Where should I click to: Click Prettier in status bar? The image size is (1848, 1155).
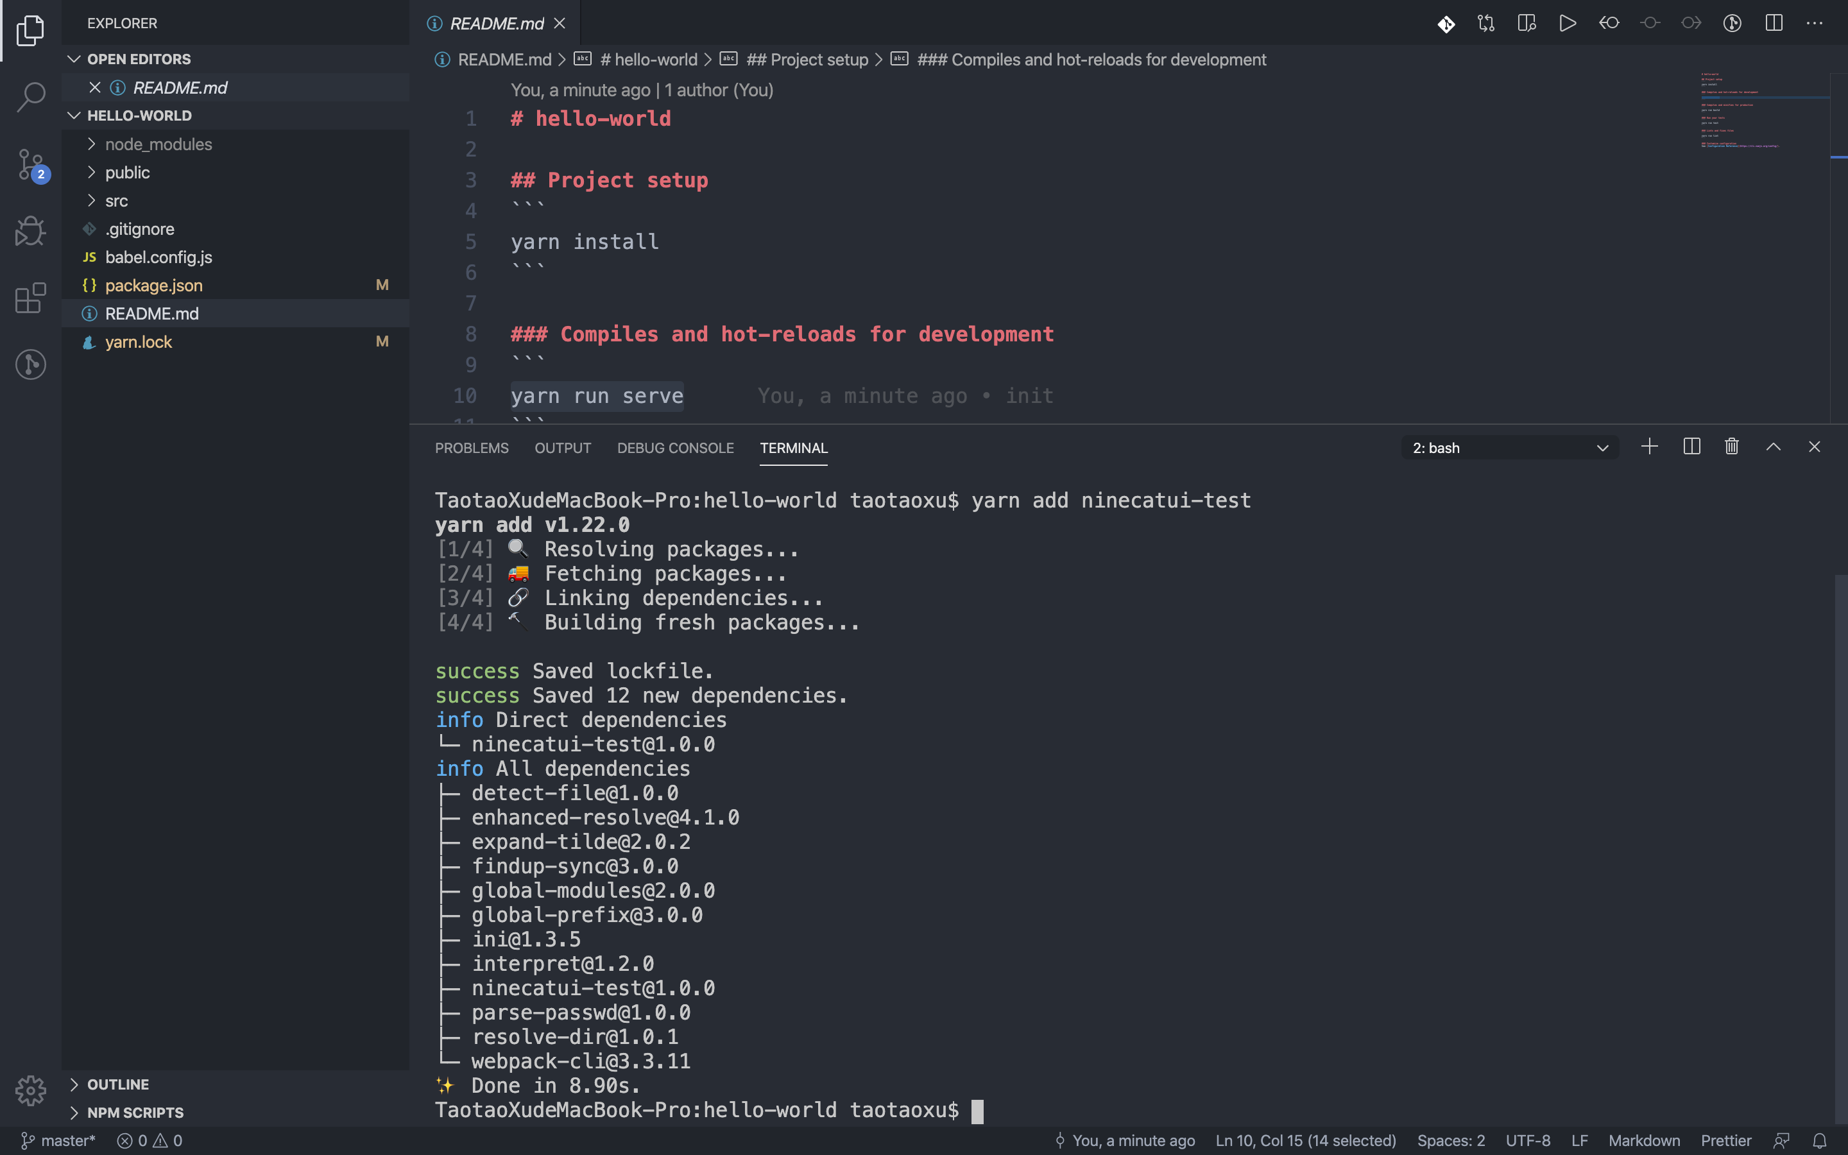coord(1726,1140)
